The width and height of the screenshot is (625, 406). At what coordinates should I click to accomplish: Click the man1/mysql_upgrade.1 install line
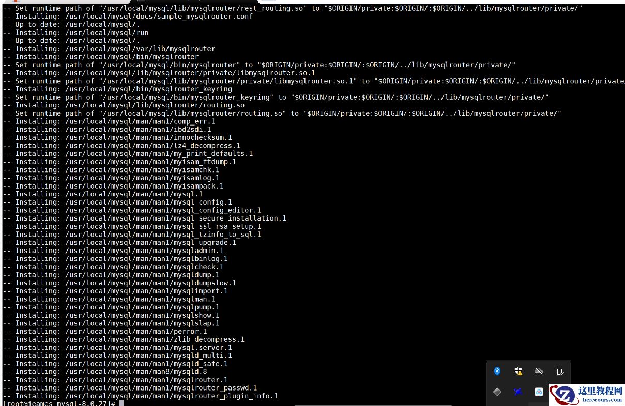[x=119, y=242]
